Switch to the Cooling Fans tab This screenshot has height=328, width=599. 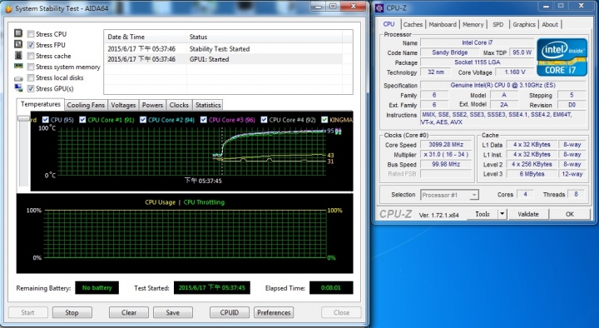86,105
